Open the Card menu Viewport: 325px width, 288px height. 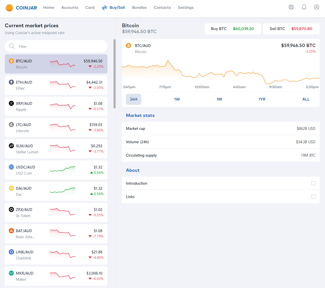[90, 8]
